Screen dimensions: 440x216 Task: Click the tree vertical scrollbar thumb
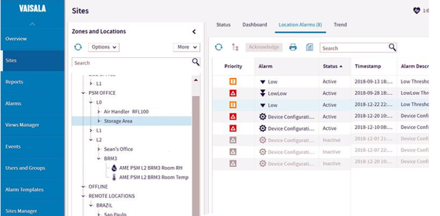pyautogui.click(x=196, y=155)
